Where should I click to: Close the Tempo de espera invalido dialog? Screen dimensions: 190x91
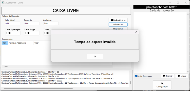(x=136, y=32)
